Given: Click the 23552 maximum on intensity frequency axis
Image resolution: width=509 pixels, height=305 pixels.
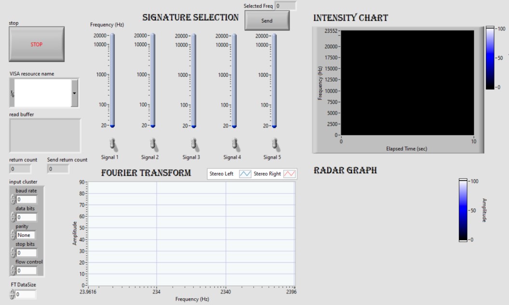Looking at the screenshot, I should tap(331, 31).
